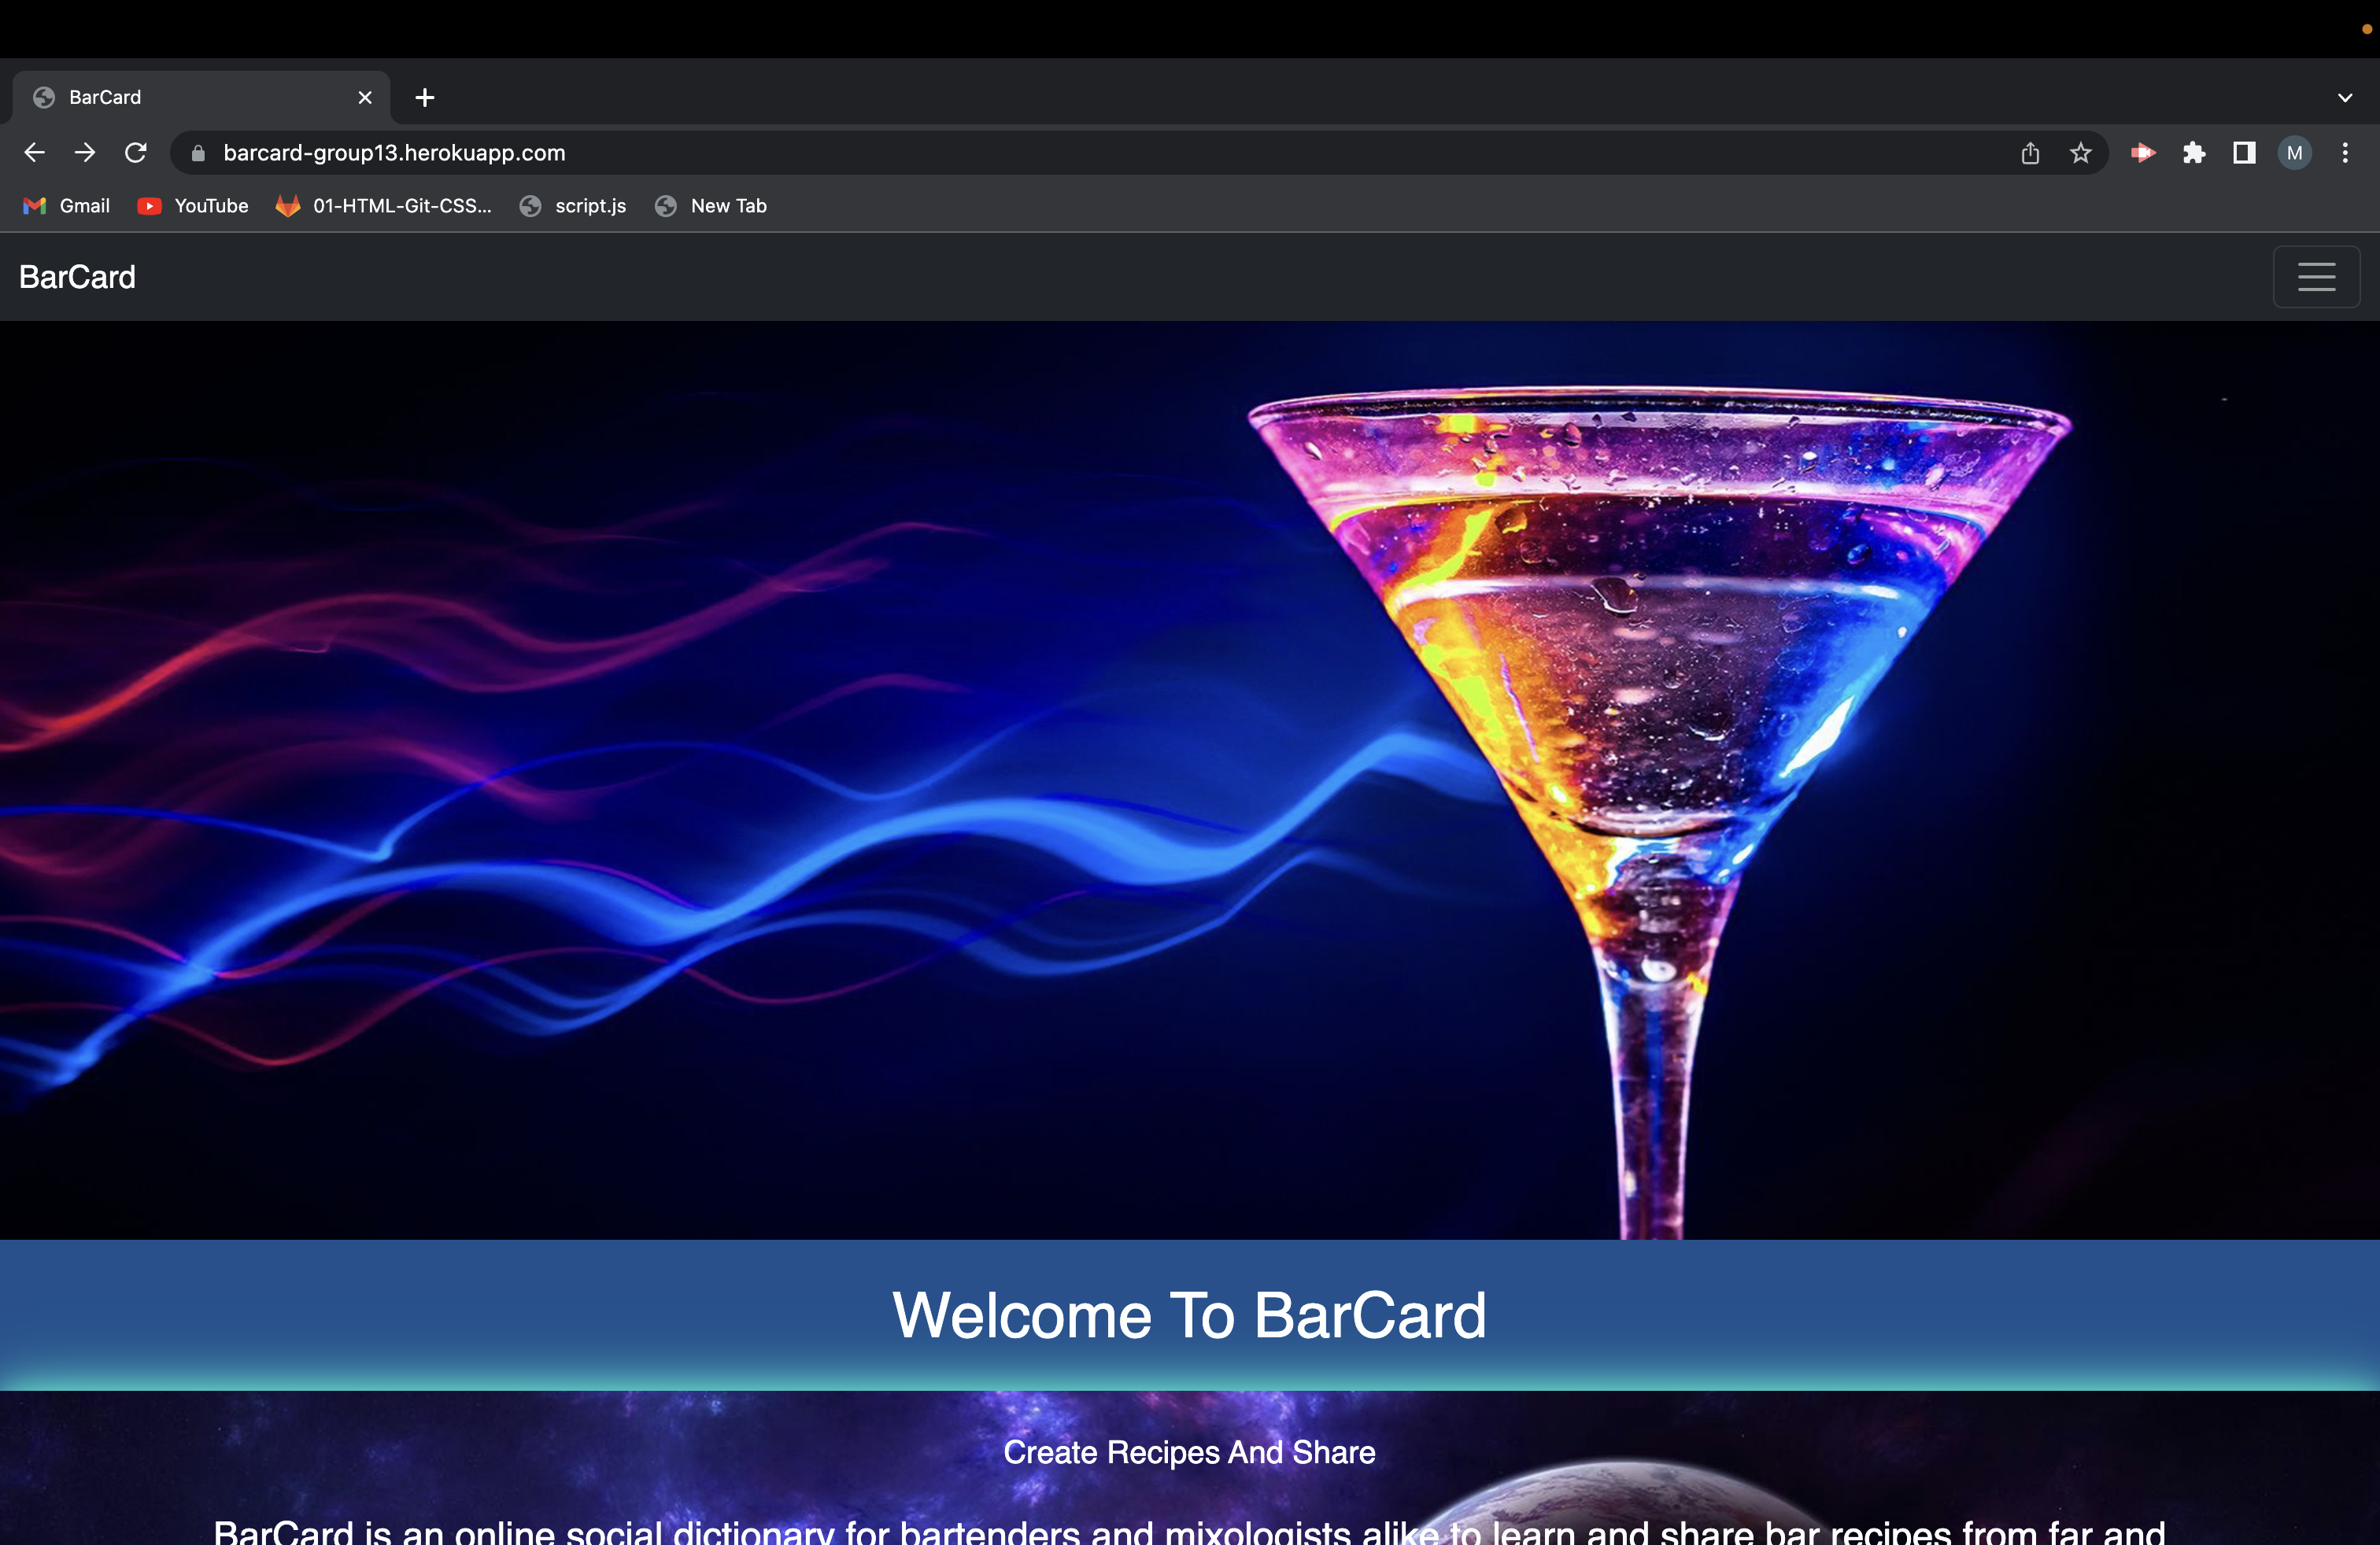
Task: Share this page via share icon
Action: click(2030, 153)
